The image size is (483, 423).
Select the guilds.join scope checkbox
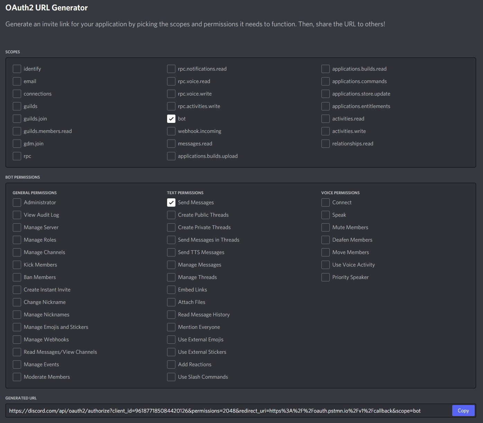point(17,119)
